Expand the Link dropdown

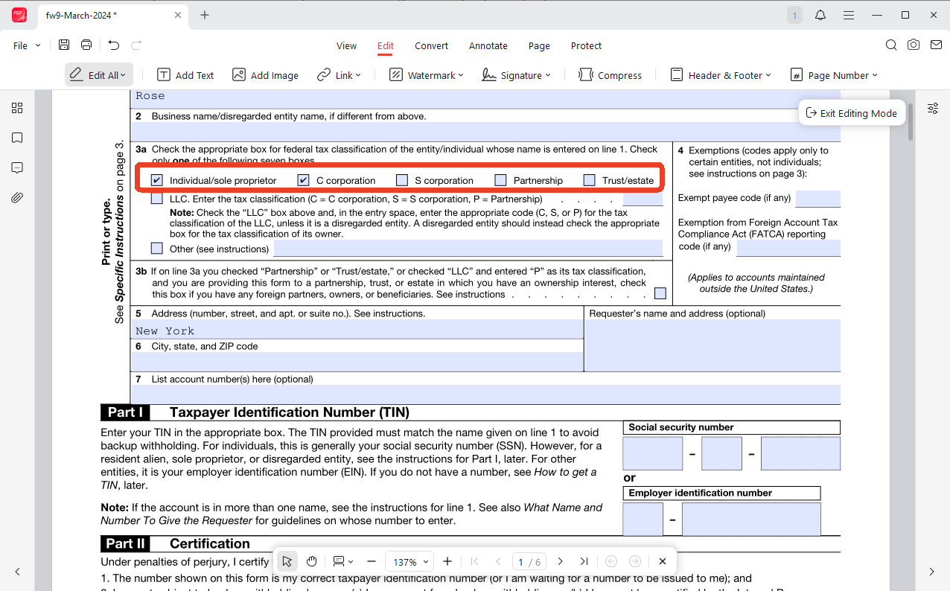point(358,75)
